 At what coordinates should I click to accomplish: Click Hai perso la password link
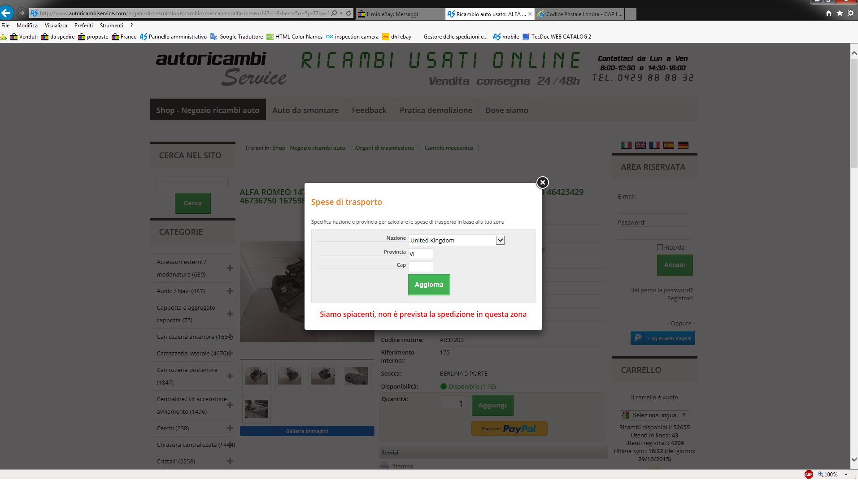662,290
